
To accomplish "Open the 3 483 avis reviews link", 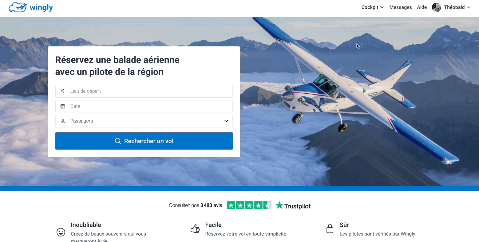I will tap(211, 205).
